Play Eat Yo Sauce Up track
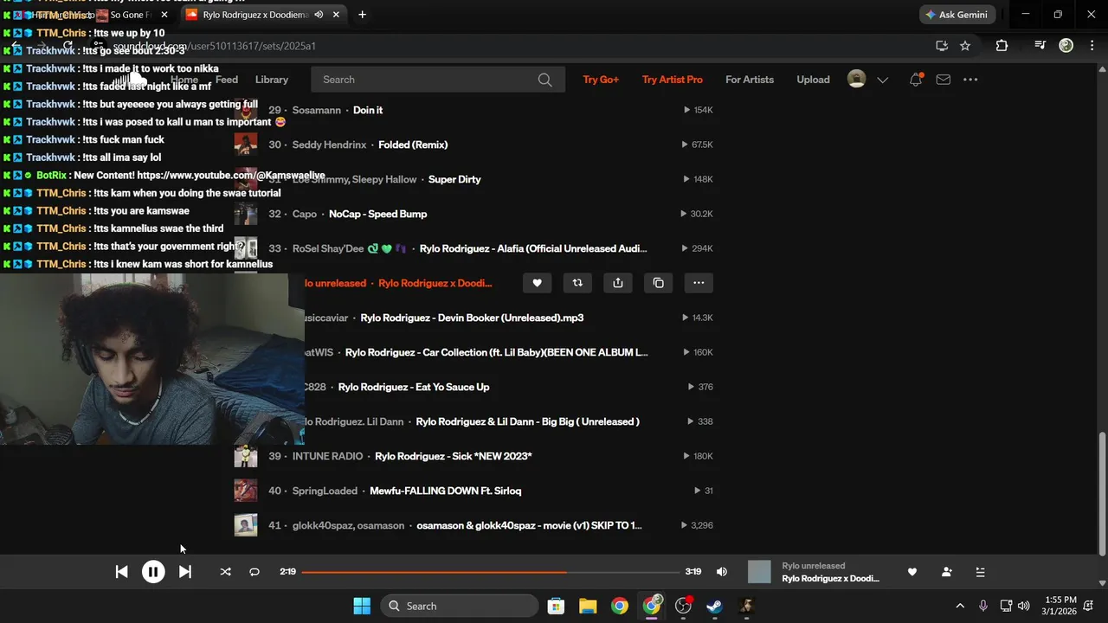The height and width of the screenshot is (623, 1108). point(414,387)
